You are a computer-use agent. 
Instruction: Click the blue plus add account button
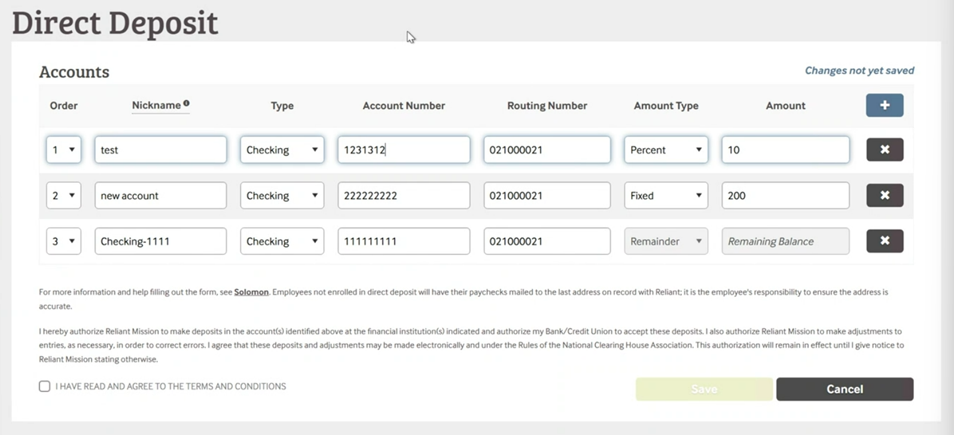point(884,105)
